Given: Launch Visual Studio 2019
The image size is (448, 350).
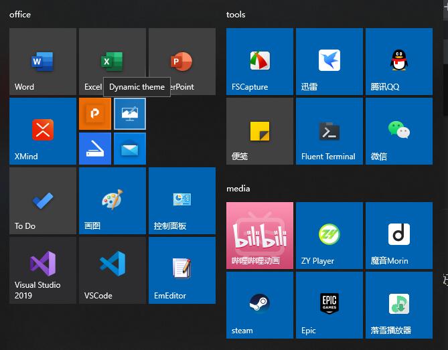Looking at the screenshot, I should (42, 270).
